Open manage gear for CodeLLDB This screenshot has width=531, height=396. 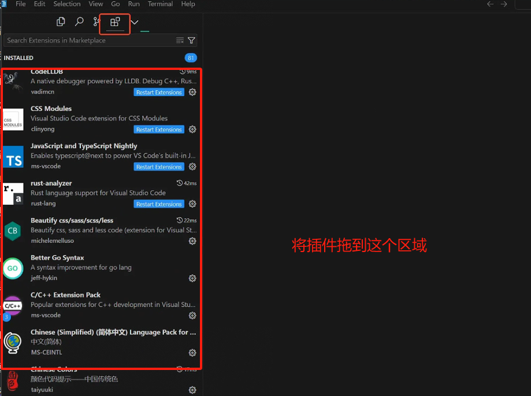192,92
